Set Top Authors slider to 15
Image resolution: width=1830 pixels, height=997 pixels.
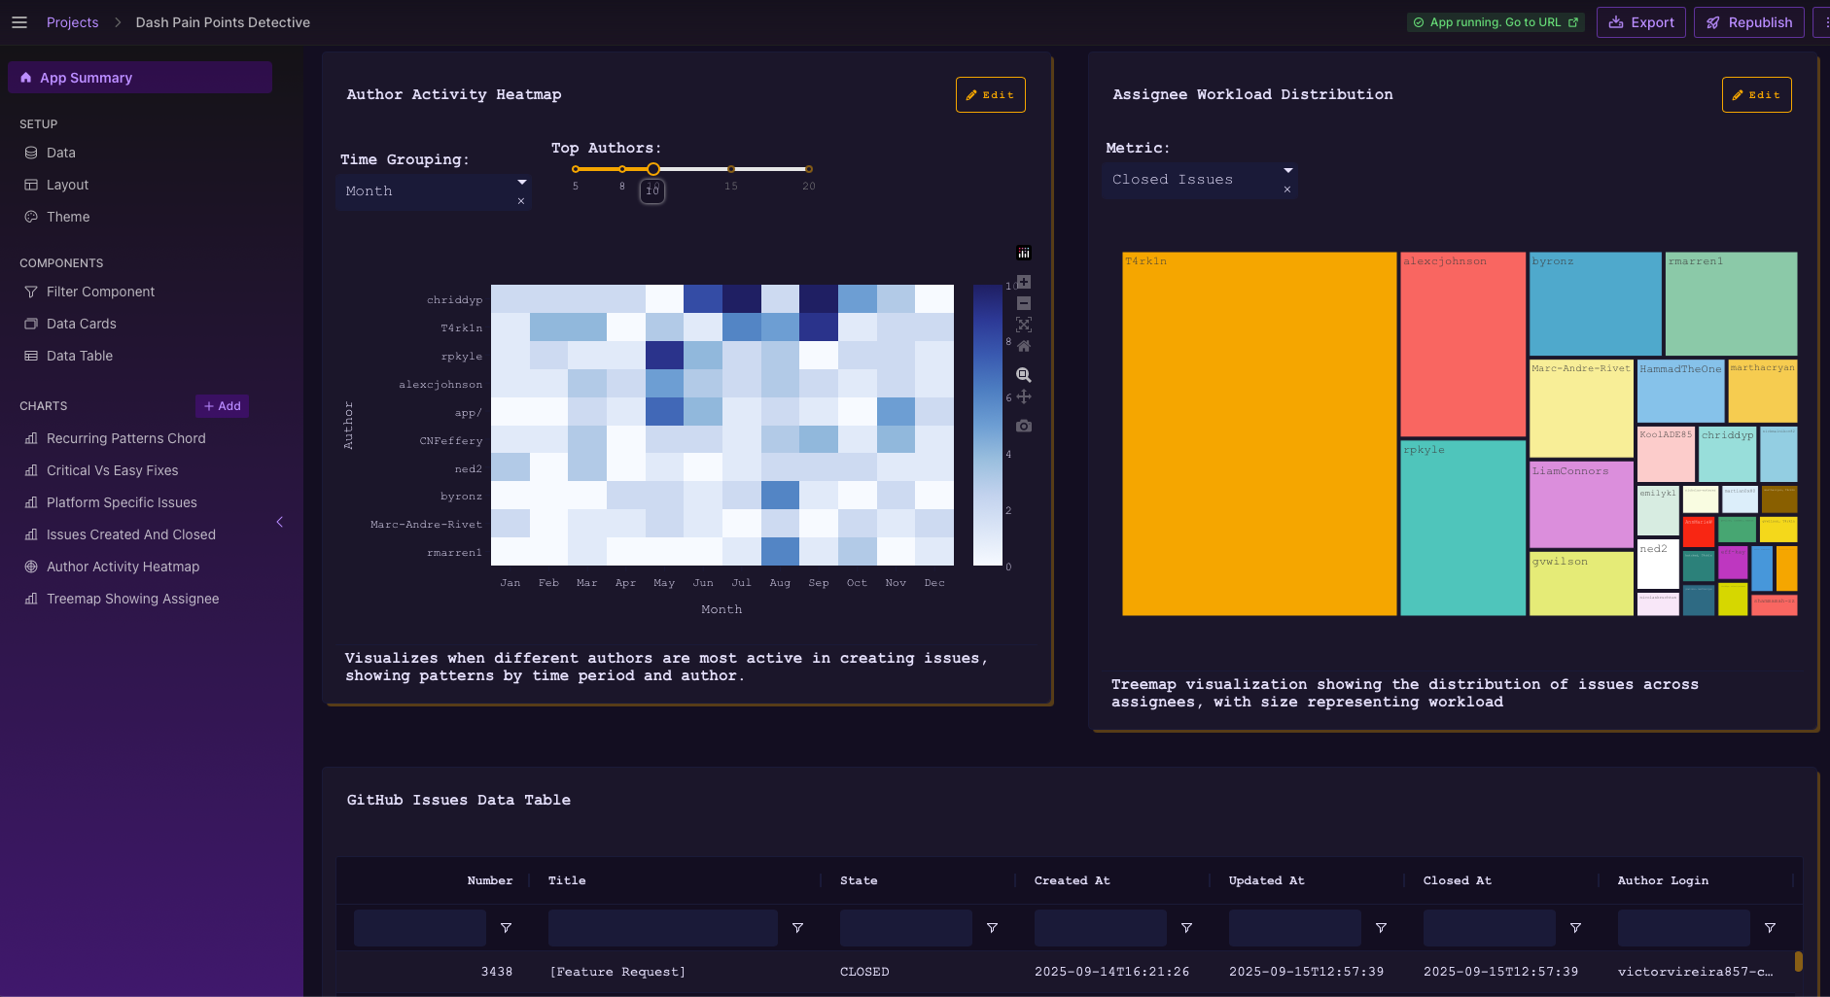click(x=731, y=169)
